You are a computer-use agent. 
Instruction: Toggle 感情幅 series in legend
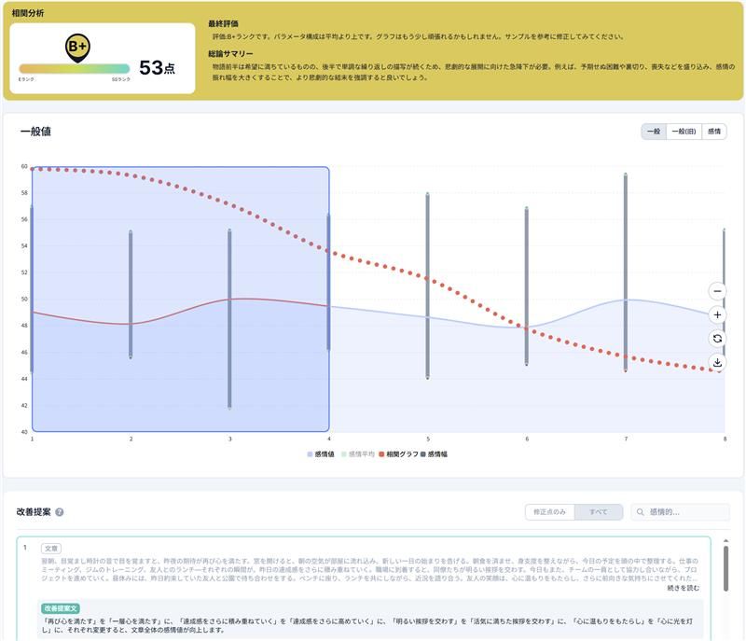pyautogui.click(x=434, y=454)
